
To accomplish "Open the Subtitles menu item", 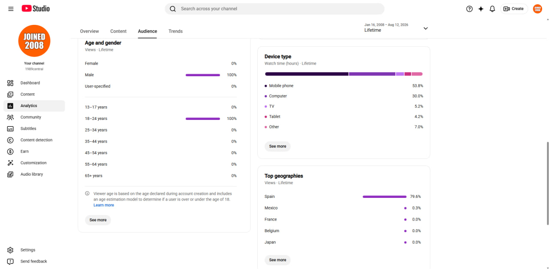I will [34, 129].
